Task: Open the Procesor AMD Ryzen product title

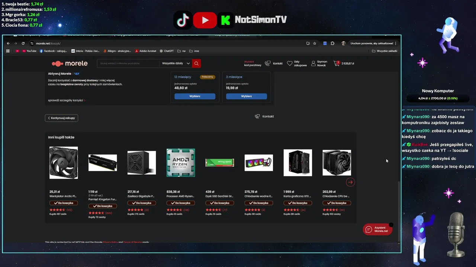Action: pyautogui.click(x=180, y=196)
